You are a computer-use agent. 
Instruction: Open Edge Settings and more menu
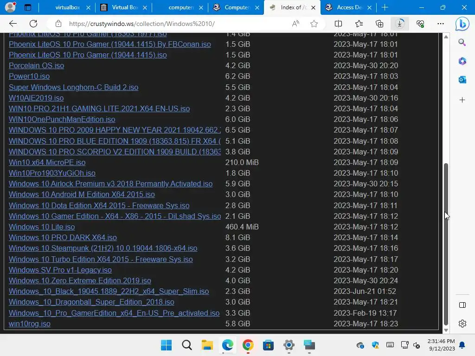(441, 24)
